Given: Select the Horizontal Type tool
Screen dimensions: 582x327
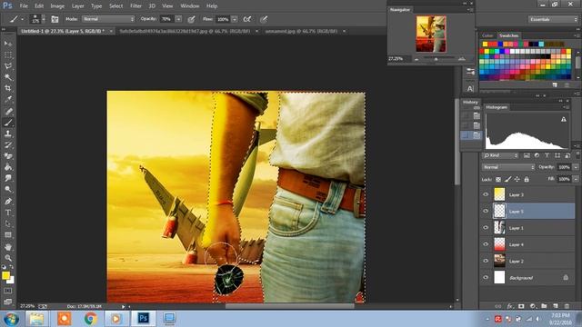Looking at the screenshot, I should tap(8, 213).
